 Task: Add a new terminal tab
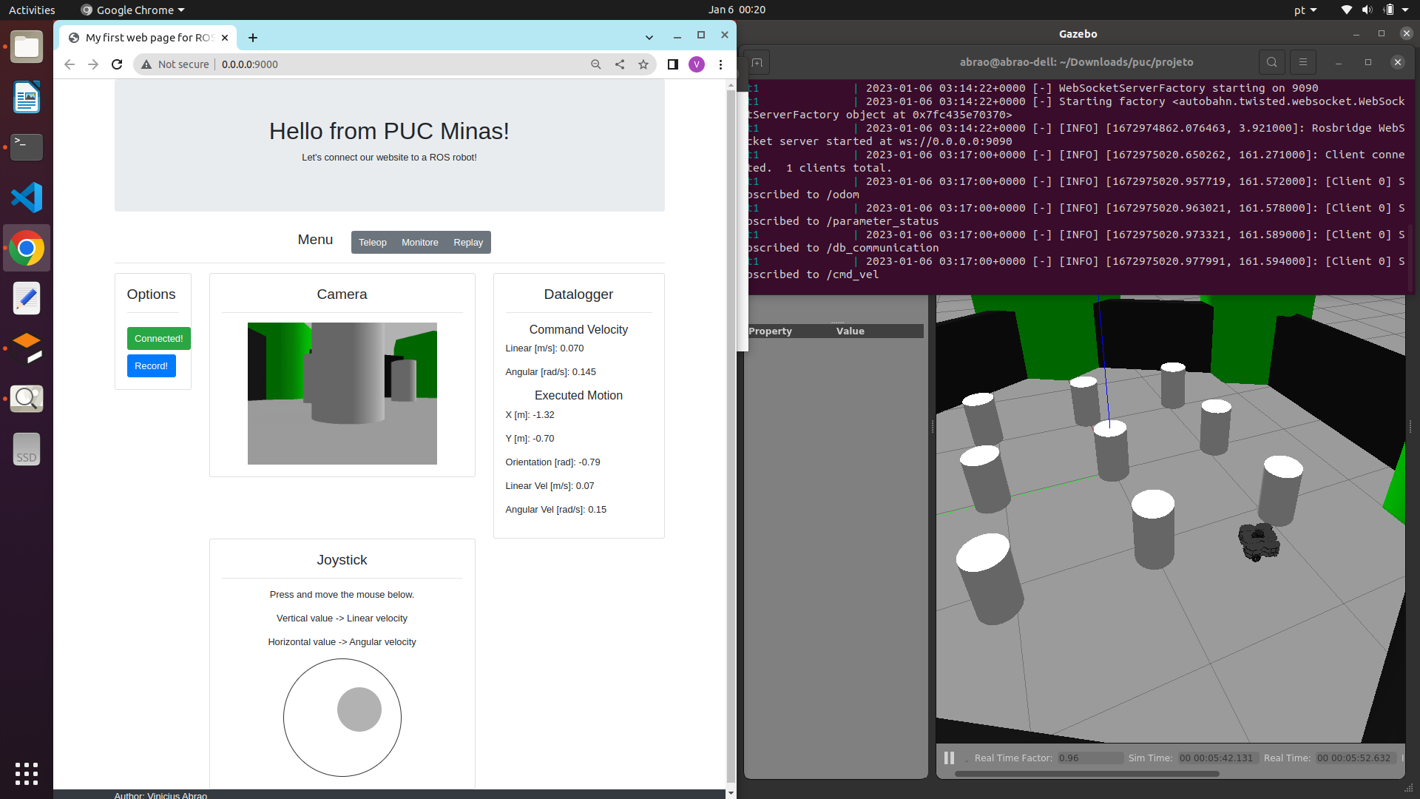[757, 62]
